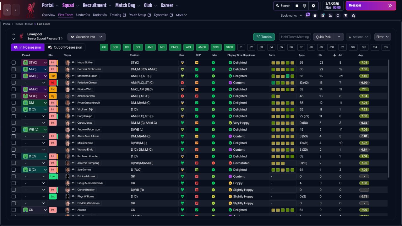Expand the More menu in the sub navigation

point(181,15)
